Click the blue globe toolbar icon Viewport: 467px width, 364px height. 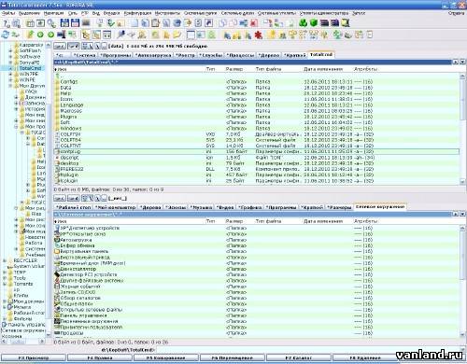click(177, 23)
